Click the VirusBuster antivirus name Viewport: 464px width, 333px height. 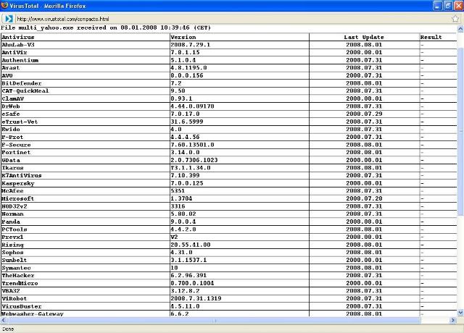22,306
